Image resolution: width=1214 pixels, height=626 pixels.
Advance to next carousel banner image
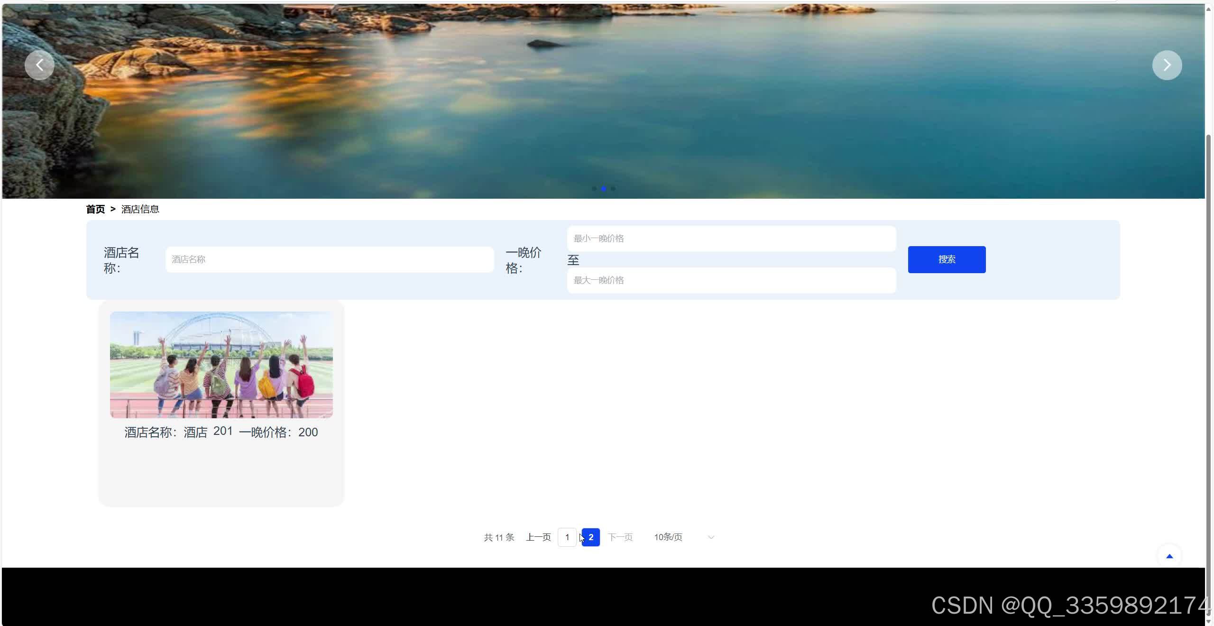[1167, 65]
